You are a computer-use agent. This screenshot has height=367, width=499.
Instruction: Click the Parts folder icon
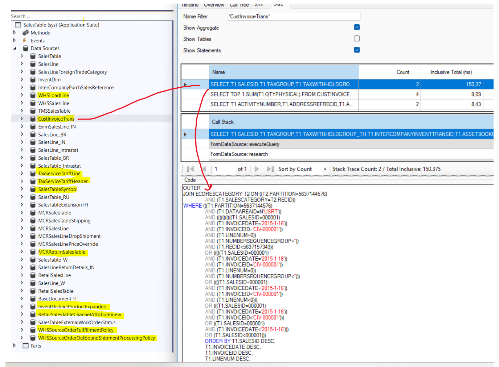pos(25,346)
